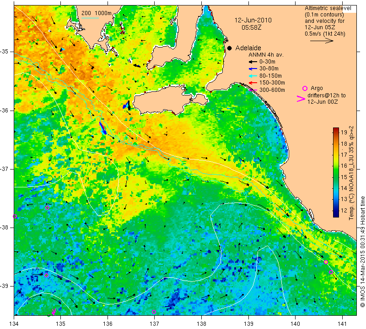This screenshot has height=329, width=366.
Task: Click the '139' longitude axis label
Action: 248,324
